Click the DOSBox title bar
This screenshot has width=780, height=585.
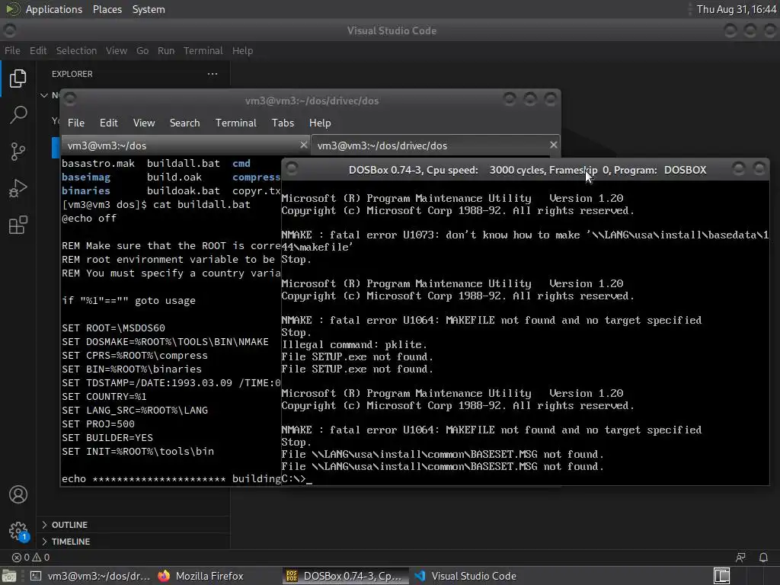tap(527, 170)
